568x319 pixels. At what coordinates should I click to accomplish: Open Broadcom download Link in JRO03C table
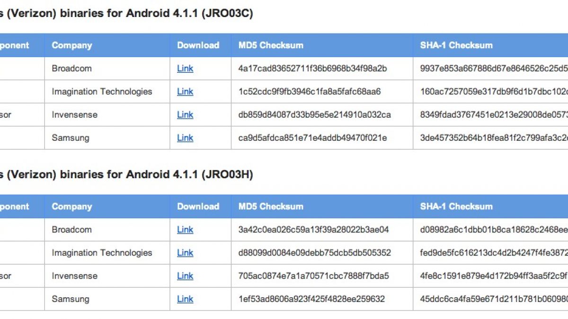click(x=185, y=69)
